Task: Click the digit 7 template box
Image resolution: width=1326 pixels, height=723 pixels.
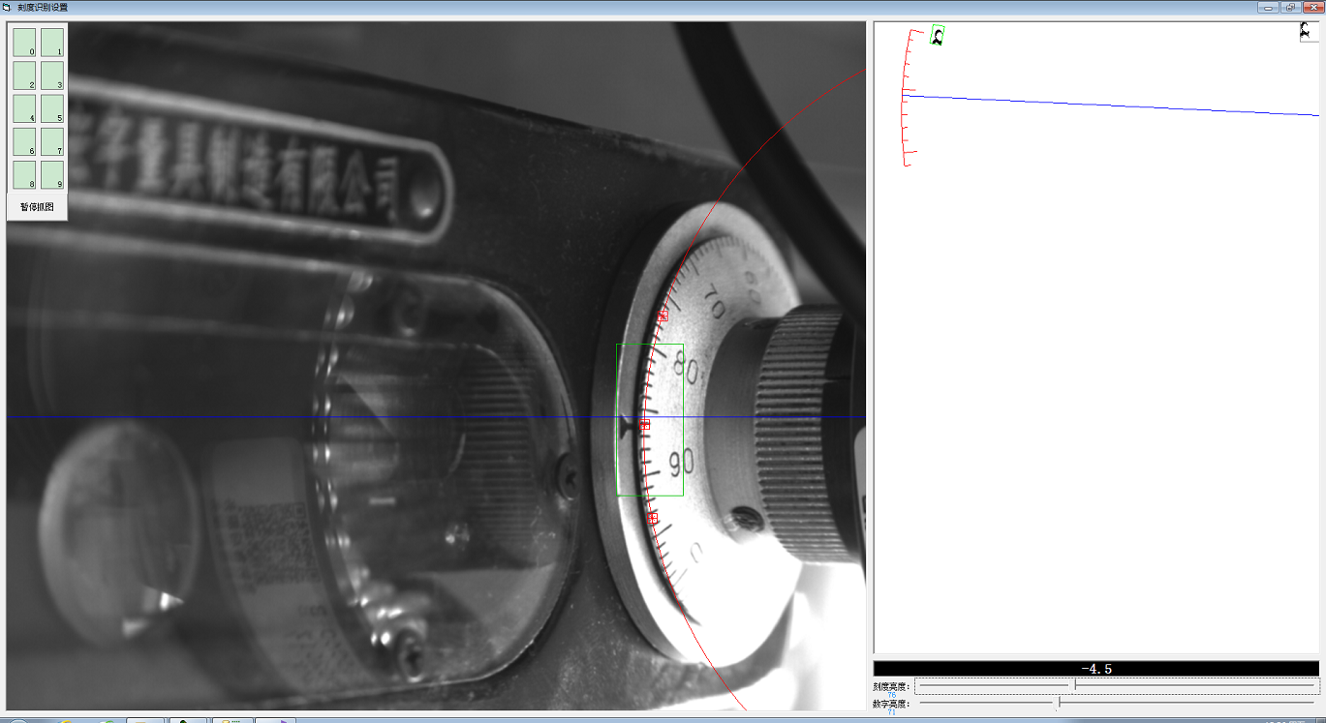Action: [52, 141]
